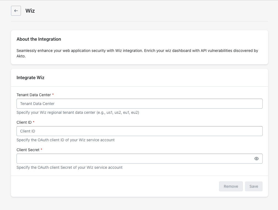Screen dimensions: 278x210
Task: Select the About the Integration heading
Action: point(39,39)
